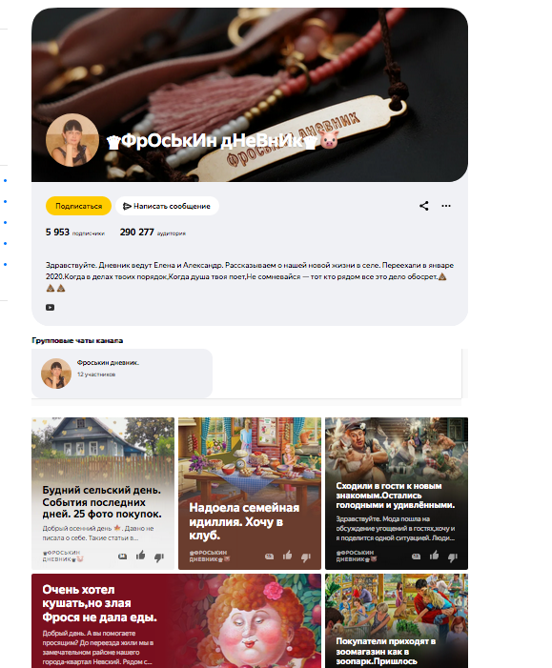Screen dimensions: 552x668
Task: Click the 'Сходили в гости к новым знакомым' title
Action: [x=395, y=496]
